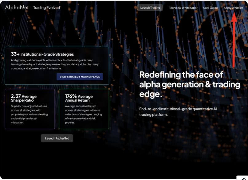
Task: Click Apply Whitelist in the header
Action: 234,8
